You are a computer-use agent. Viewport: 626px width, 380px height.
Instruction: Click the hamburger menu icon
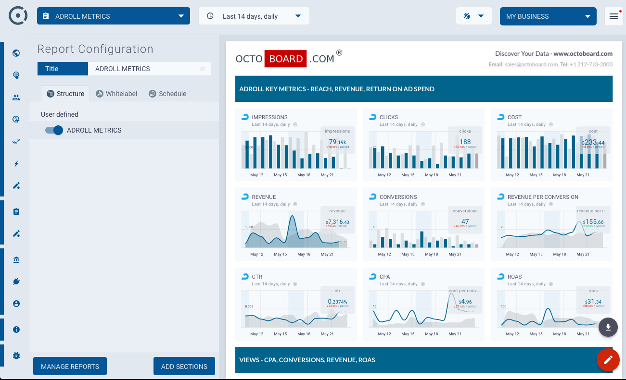614,16
